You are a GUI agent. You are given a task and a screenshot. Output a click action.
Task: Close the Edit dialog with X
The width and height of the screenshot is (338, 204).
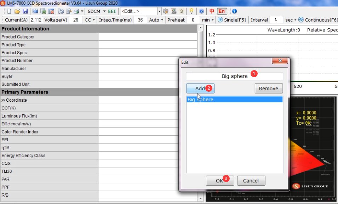(280, 61)
